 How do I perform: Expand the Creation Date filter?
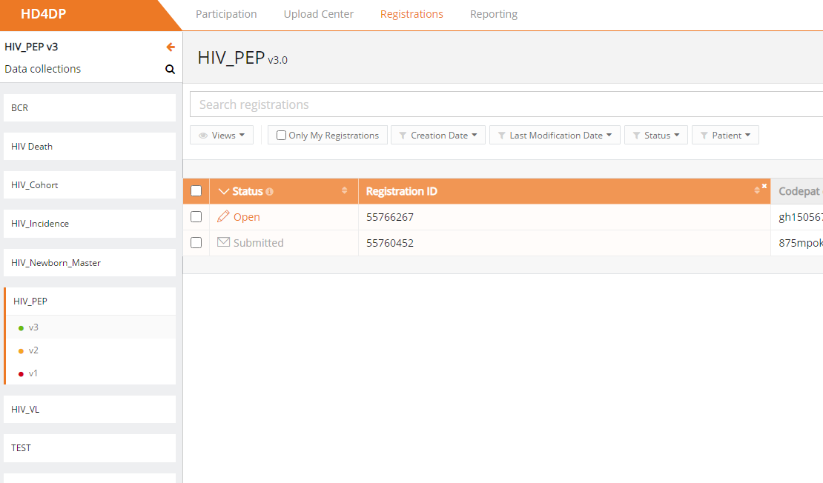[x=438, y=136]
